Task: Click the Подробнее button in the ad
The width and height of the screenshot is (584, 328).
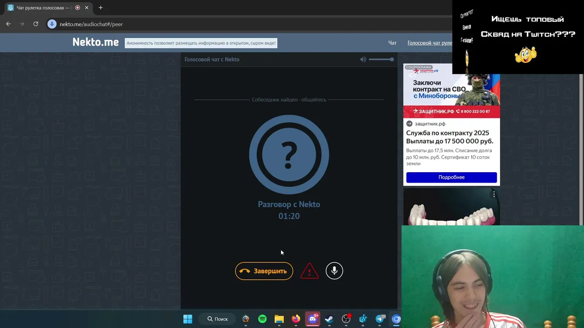Action: 452,177
